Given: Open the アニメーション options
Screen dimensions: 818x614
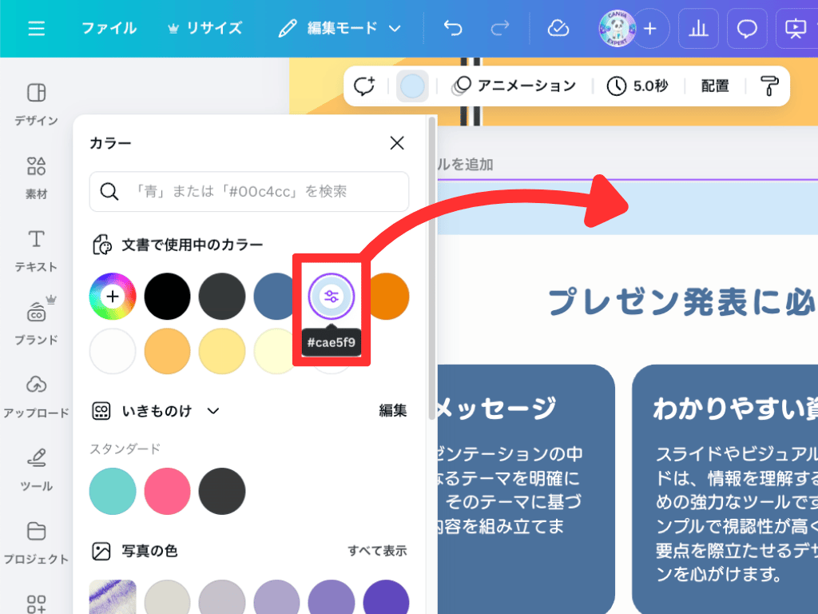Looking at the screenshot, I should coord(514,86).
